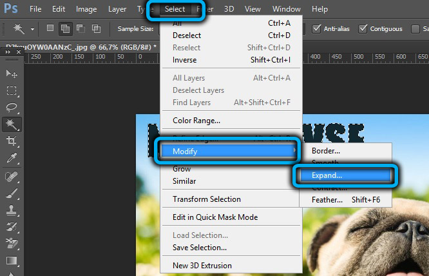
Task: Select the Move tool
Action: 12,74
